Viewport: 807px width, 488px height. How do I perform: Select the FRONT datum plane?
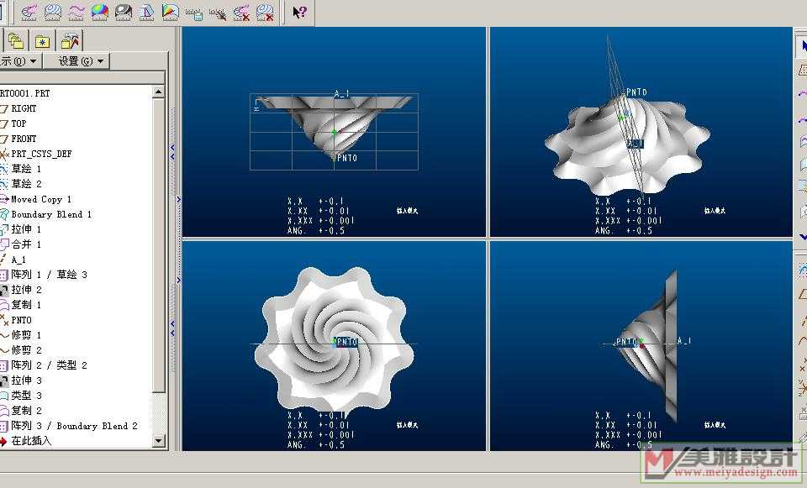(24, 139)
